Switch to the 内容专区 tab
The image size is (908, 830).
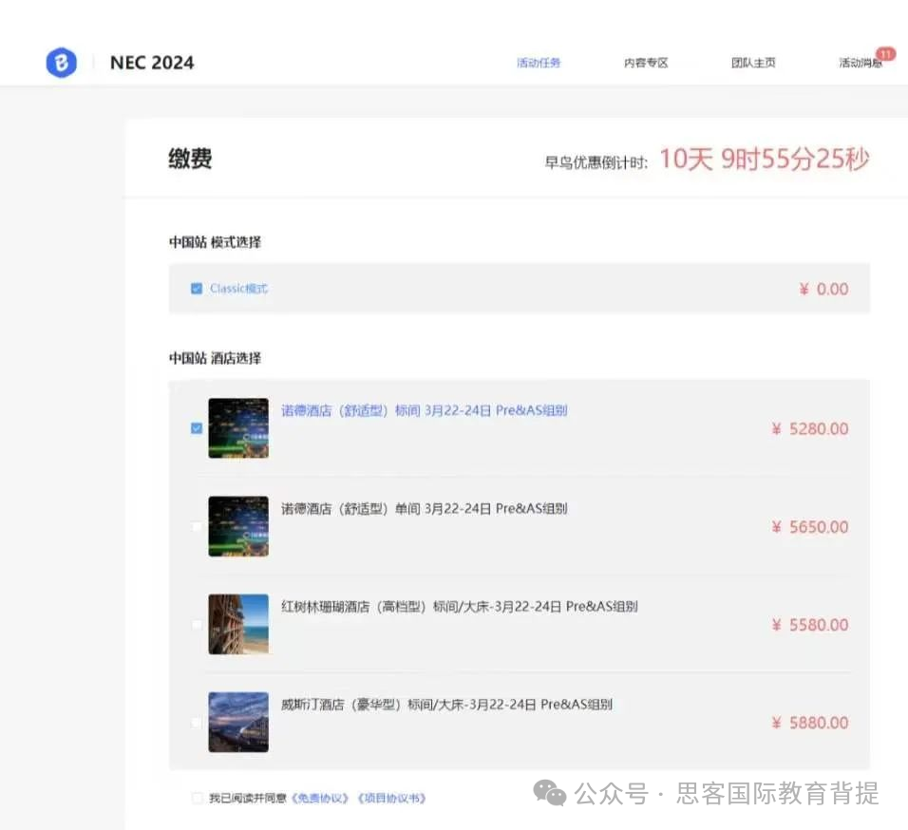click(646, 63)
